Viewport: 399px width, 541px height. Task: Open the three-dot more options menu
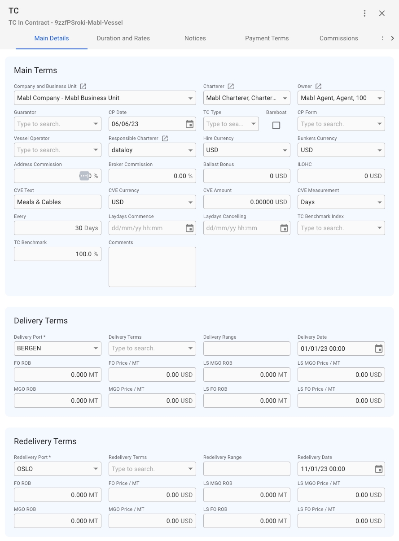pos(365,13)
